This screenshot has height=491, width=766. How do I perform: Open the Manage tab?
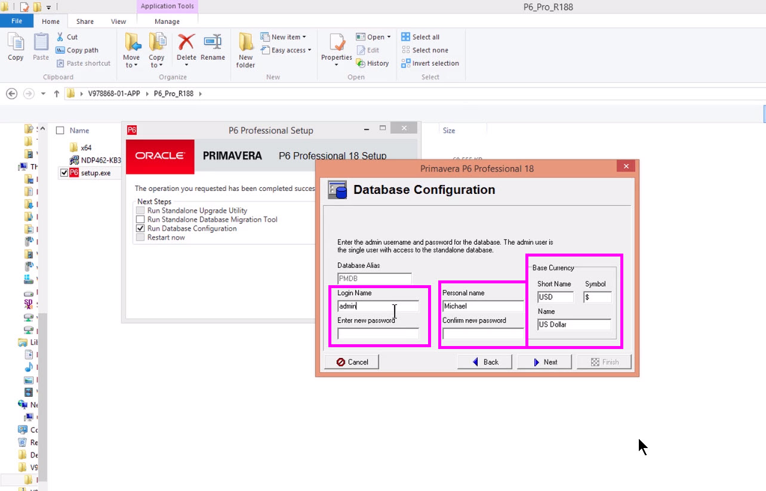pos(167,21)
